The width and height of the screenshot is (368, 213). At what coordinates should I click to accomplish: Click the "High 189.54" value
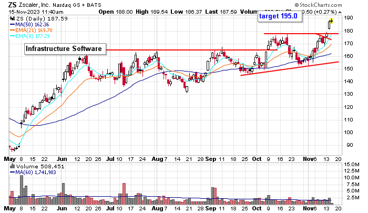(151, 12)
